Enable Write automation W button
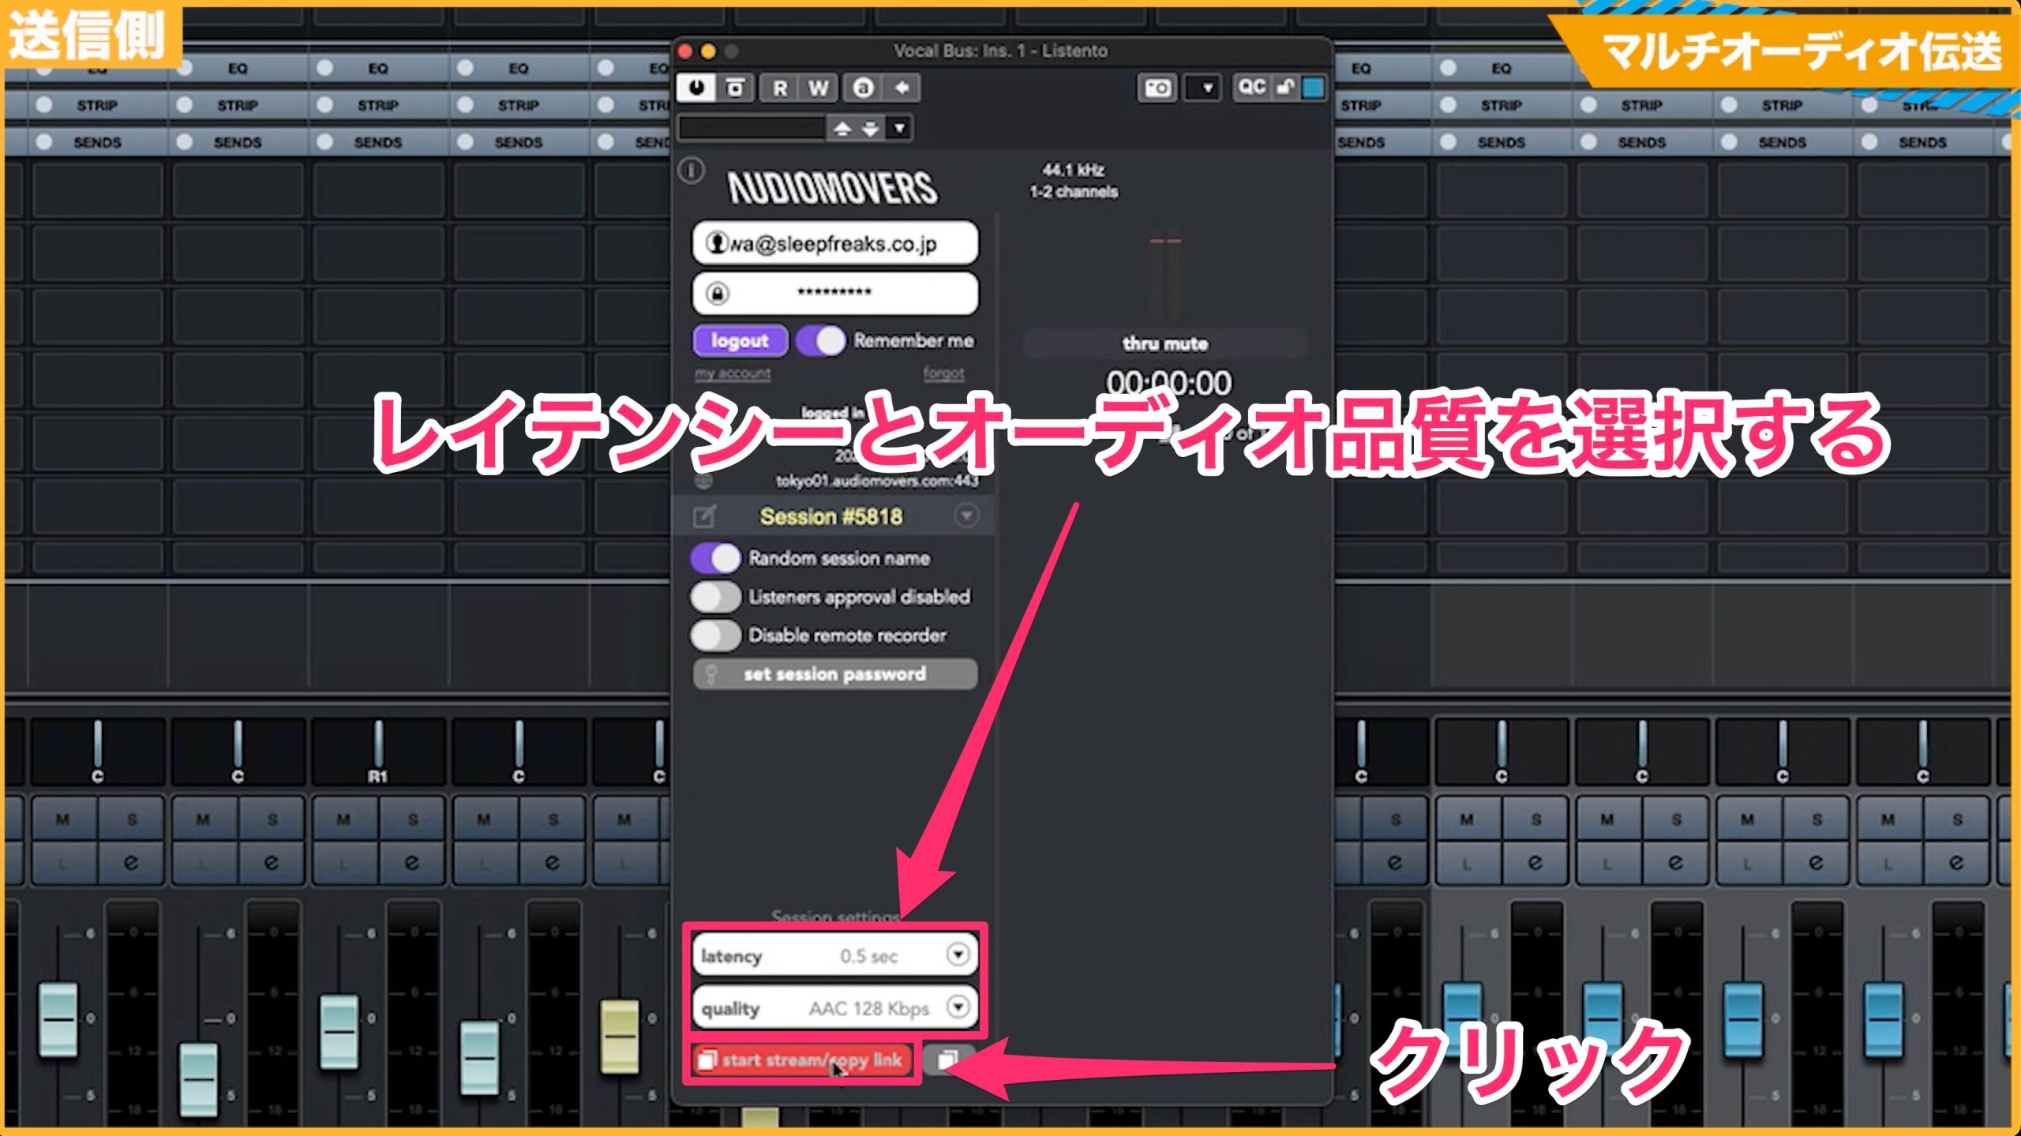 [x=819, y=88]
